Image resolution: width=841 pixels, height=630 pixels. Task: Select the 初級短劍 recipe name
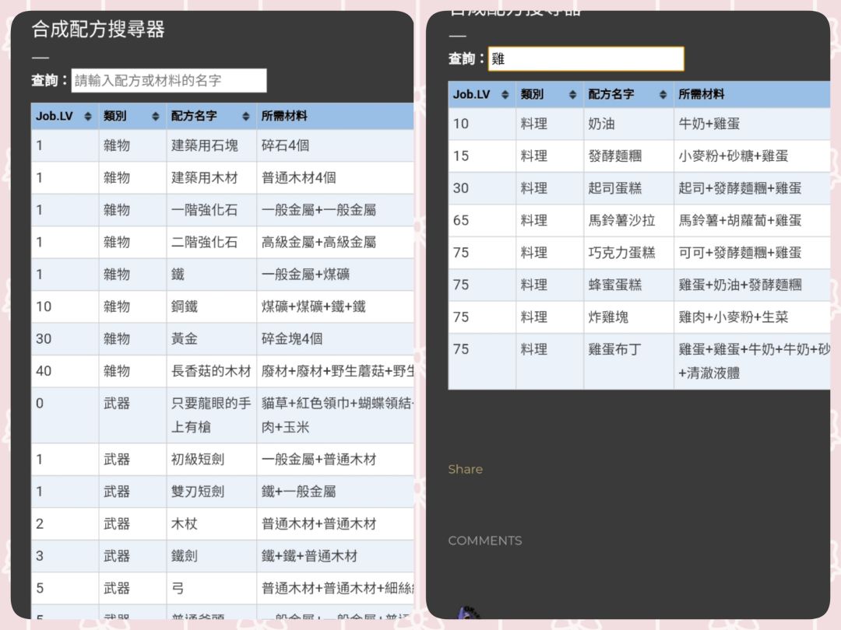197,459
